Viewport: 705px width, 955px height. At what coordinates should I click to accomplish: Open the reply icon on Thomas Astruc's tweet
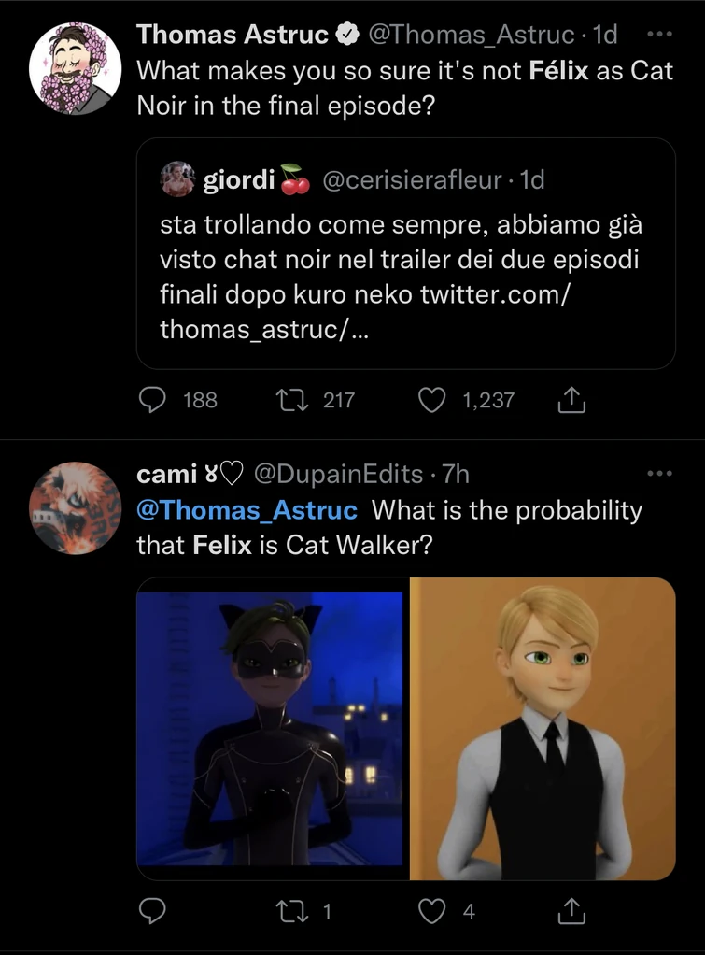(x=152, y=400)
